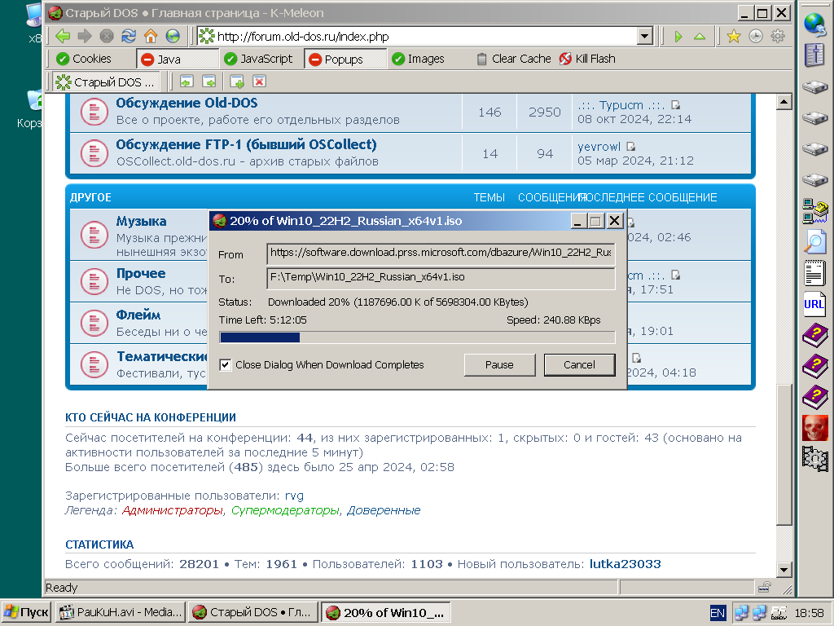
Task: Click the green Go play arrow
Action: tap(678, 36)
